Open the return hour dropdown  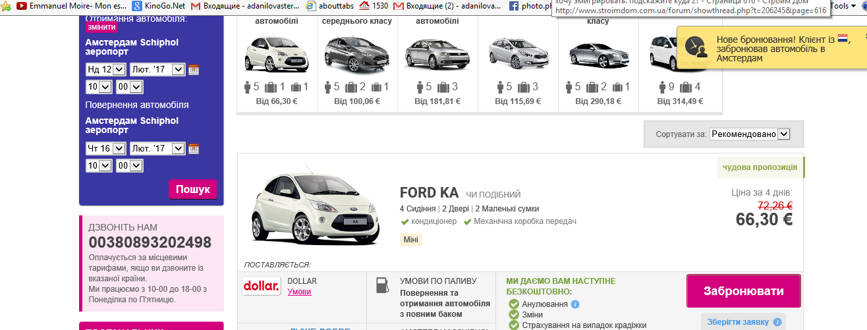pos(99,166)
